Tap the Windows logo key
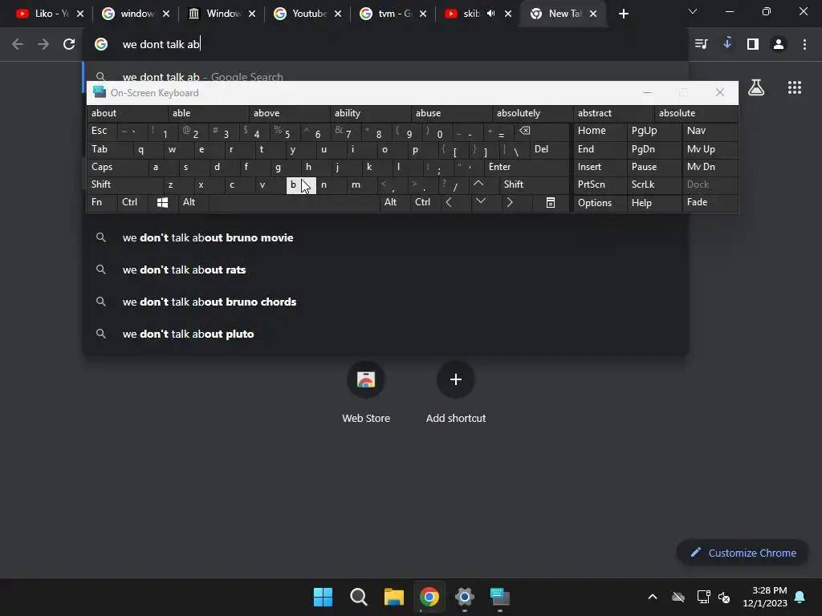 (162, 202)
